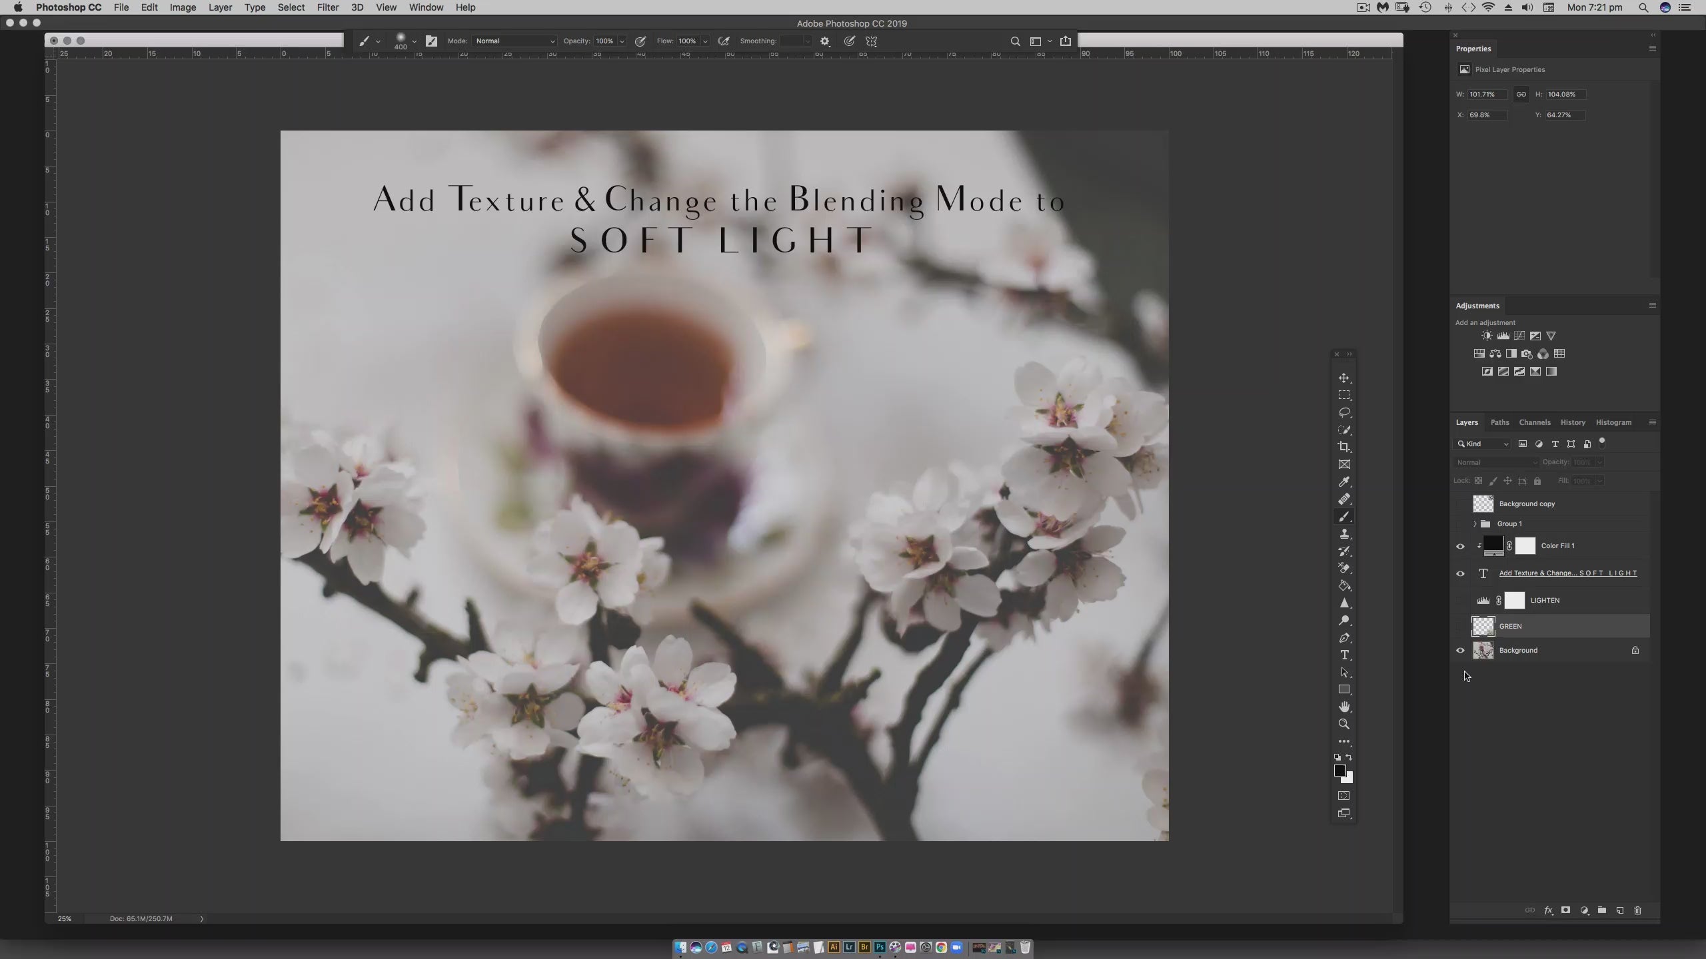Viewport: 1706px width, 959px height.
Task: Select the Eyedropper tool
Action: point(1343,481)
